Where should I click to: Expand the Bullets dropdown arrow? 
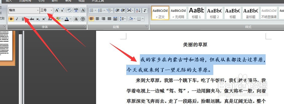(x=95, y=10)
